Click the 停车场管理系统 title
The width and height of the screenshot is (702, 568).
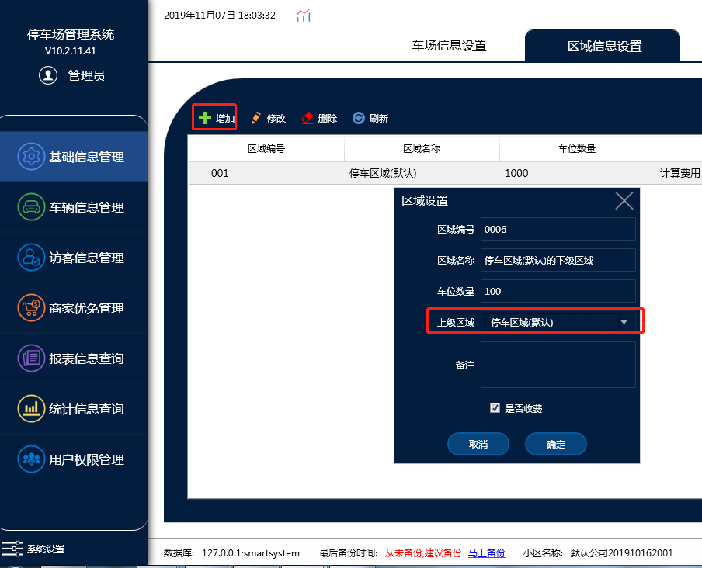[71, 34]
